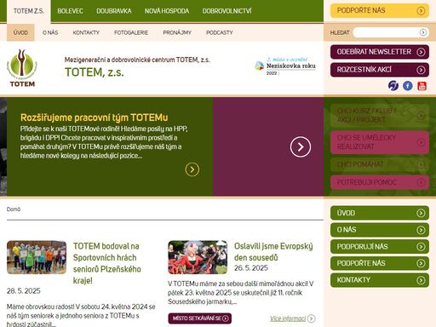
Task: Select ÚVOD in the secondary menu bar
Action: [20, 32]
